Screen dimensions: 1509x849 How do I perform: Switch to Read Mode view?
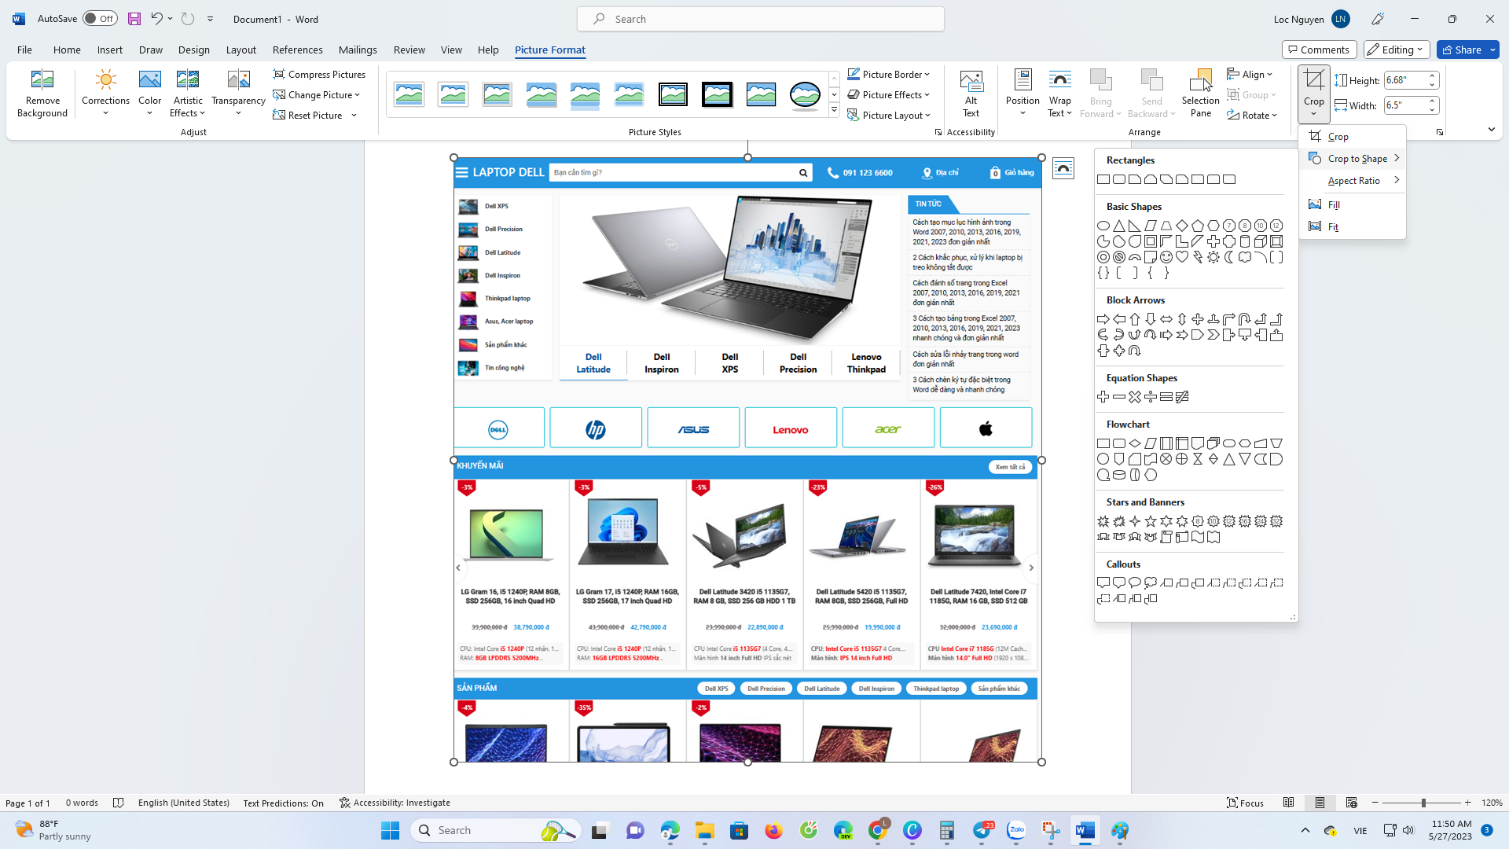click(x=1288, y=803)
